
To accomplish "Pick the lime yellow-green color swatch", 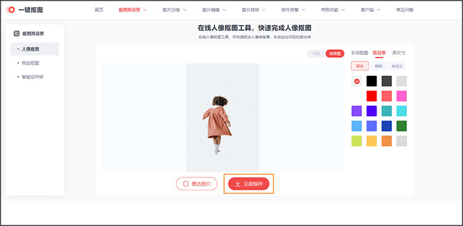I will click(x=357, y=141).
